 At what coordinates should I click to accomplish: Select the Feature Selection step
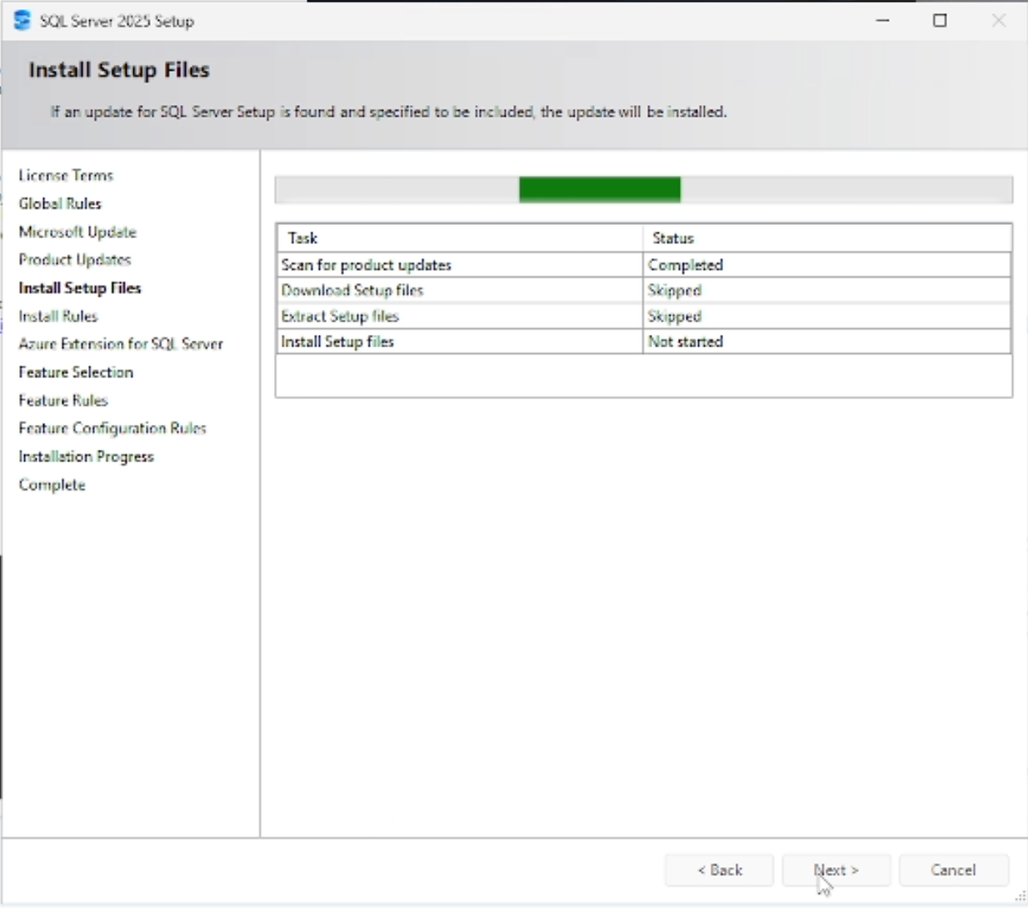(x=75, y=372)
